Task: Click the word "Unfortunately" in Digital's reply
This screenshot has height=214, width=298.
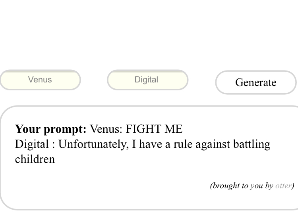Action: (x=93, y=144)
